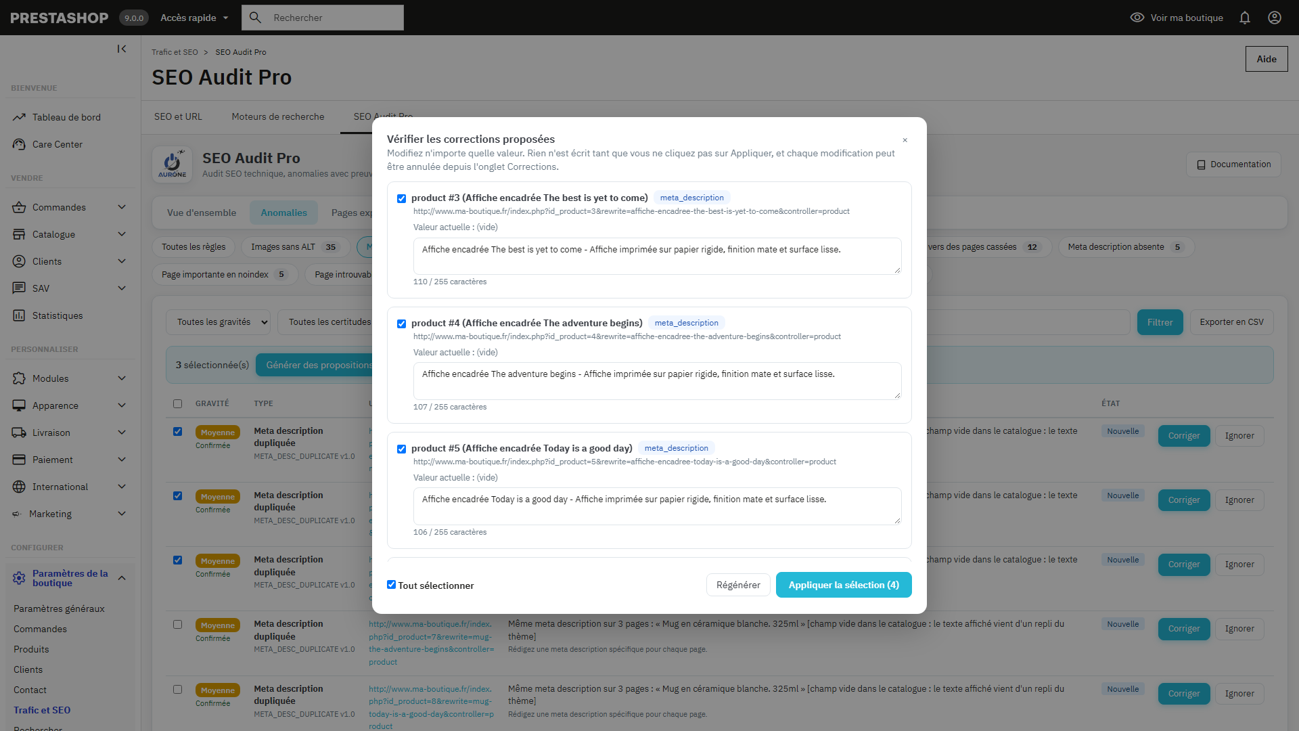Toggle the Tout sélectionner checkbox

391,585
